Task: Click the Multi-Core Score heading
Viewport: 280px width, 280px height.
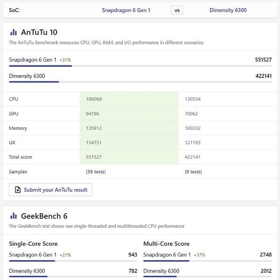Action: pyautogui.click(x=166, y=244)
